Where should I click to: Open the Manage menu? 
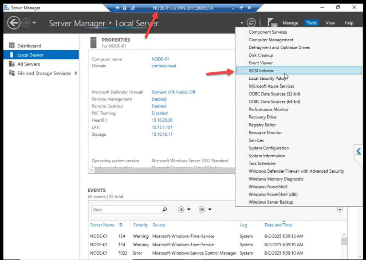pos(290,23)
